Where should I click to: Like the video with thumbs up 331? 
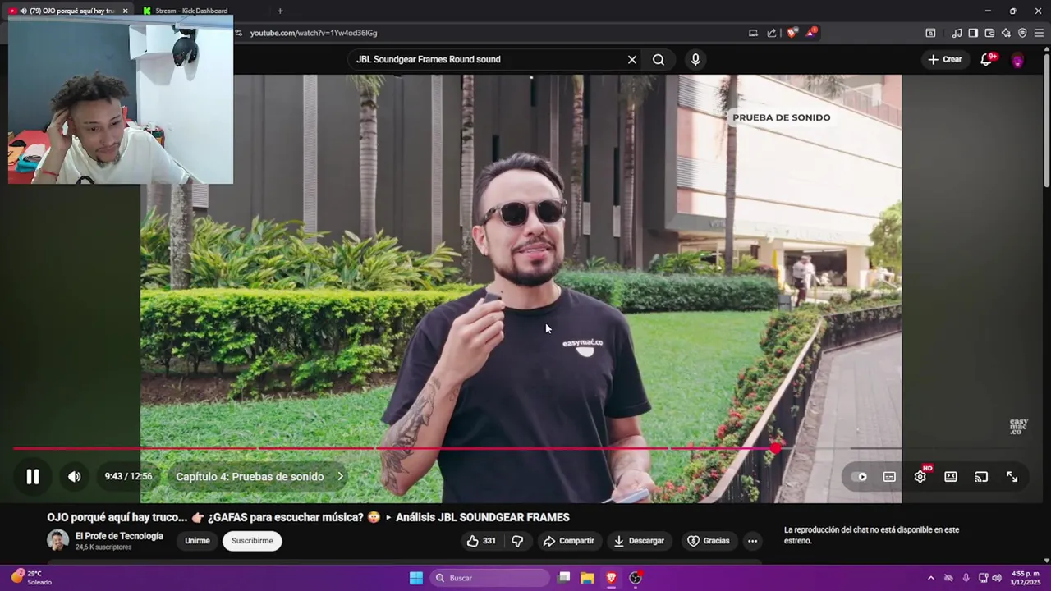481,541
